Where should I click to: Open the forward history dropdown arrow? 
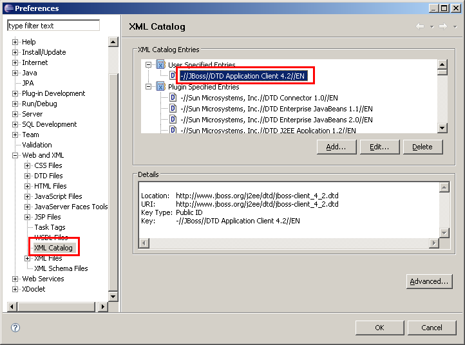(455, 26)
